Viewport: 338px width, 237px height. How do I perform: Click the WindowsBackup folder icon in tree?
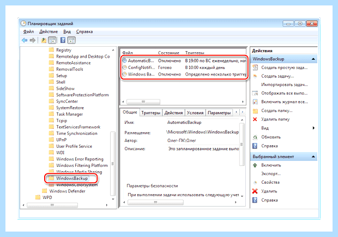[x=51, y=178]
